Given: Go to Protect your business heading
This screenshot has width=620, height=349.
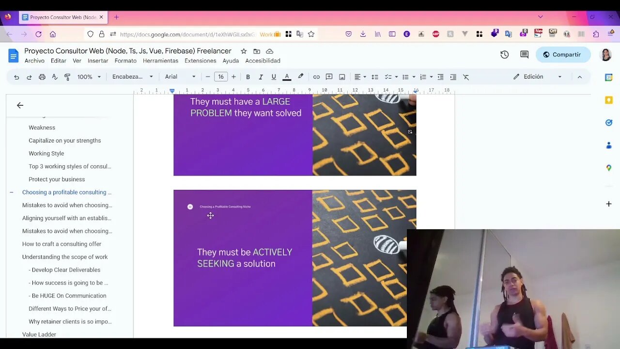Looking at the screenshot, I should [x=57, y=179].
